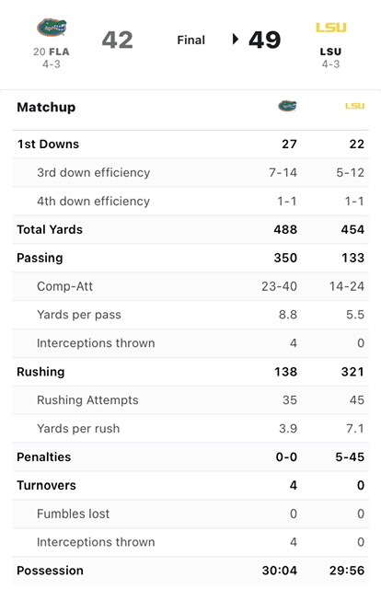381x589 pixels.
Task: Click LSU's score of 49
Action: 264,40
